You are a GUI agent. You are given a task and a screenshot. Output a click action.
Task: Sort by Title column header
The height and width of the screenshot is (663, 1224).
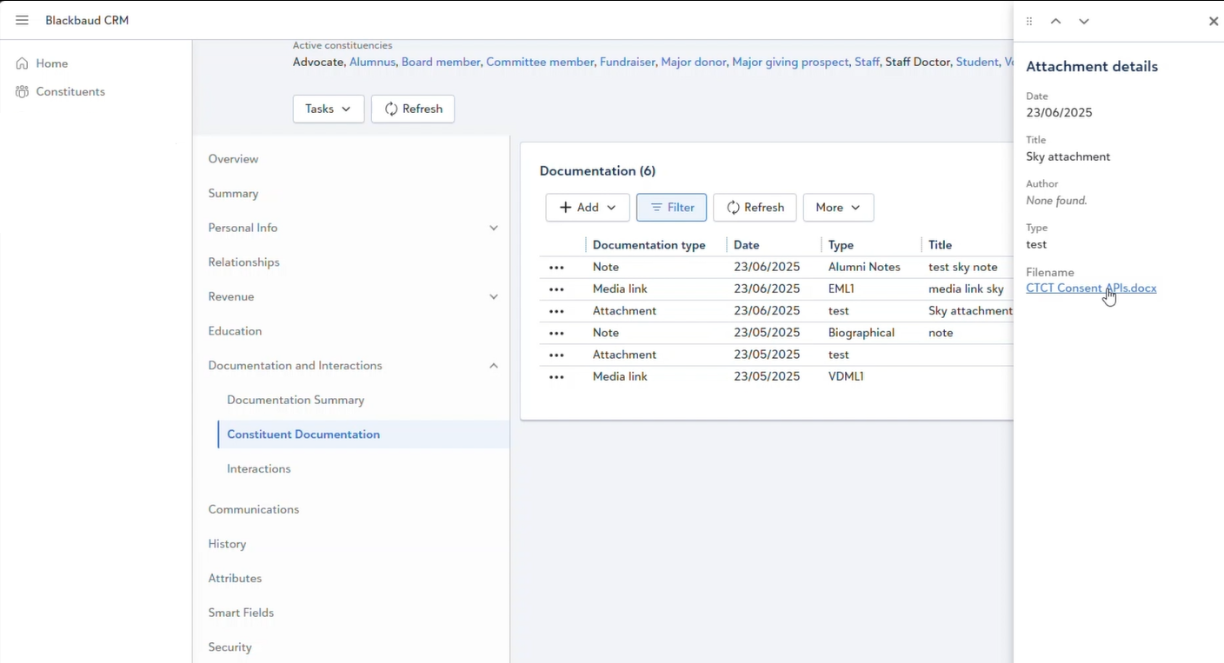[x=940, y=245]
